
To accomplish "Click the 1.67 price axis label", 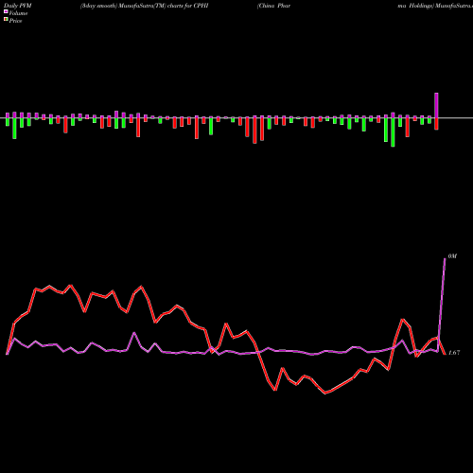I will 454,353.
